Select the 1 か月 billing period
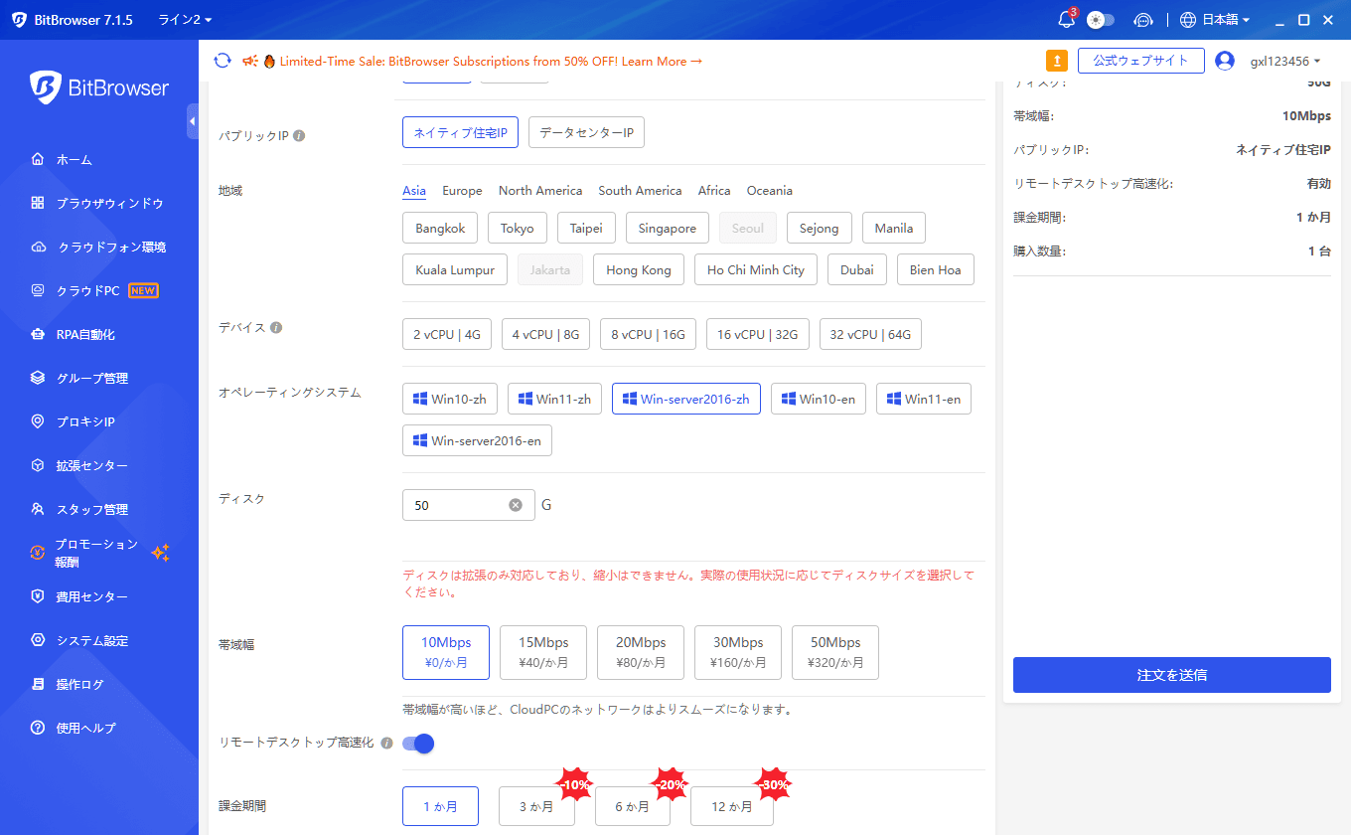This screenshot has width=1351, height=835. (x=440, y=806)
